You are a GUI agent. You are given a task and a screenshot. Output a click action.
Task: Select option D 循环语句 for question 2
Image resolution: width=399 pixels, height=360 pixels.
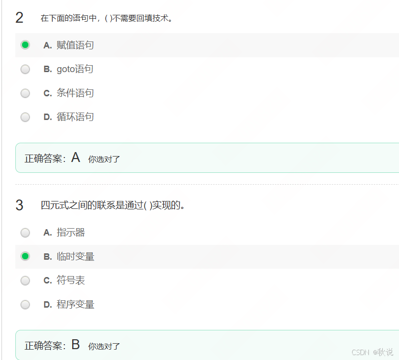coord(25,117)
